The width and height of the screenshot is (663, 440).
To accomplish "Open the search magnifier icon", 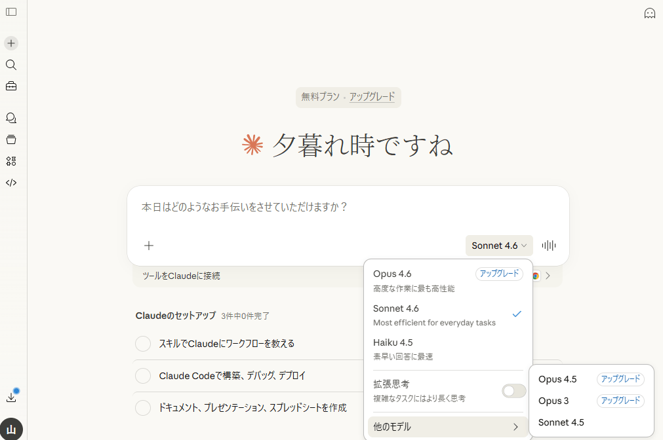I will click(x=11, y=65).
